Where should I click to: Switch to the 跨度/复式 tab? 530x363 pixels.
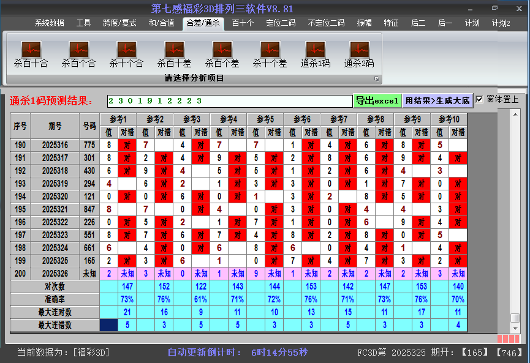[x=118, y=23]
